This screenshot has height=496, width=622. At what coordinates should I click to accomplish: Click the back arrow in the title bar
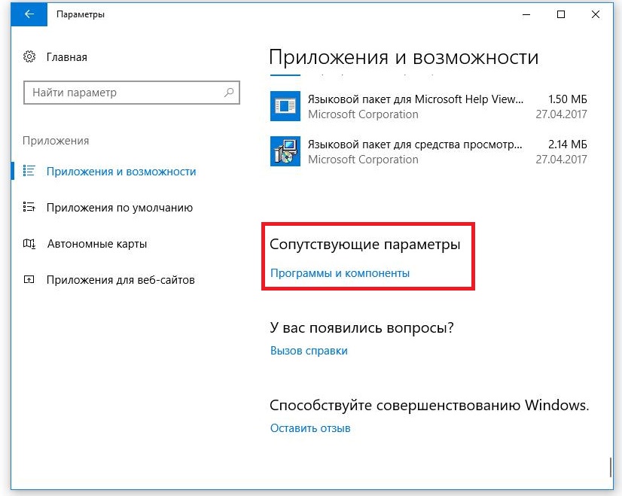click(29, 14)
